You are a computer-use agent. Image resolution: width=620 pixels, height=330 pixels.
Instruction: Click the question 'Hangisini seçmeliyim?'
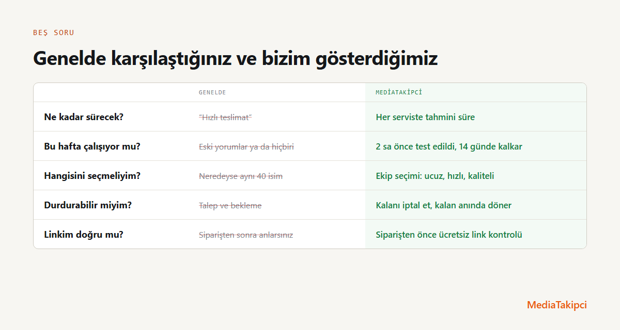click(92, 176)
